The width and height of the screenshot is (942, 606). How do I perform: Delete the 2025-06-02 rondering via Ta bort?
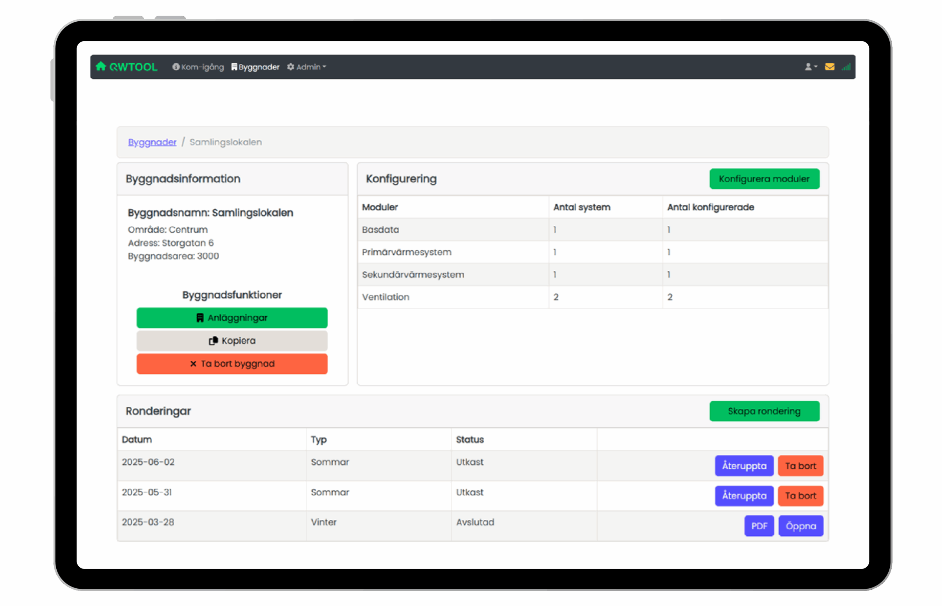pyautogui.click(x=800, y=466)
